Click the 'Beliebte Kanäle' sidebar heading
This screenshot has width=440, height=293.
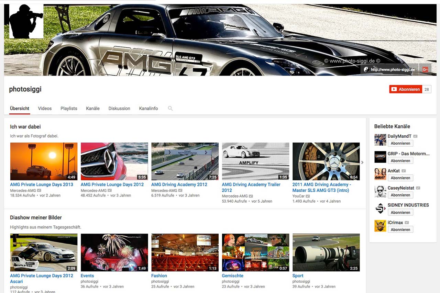pos(392,126)
